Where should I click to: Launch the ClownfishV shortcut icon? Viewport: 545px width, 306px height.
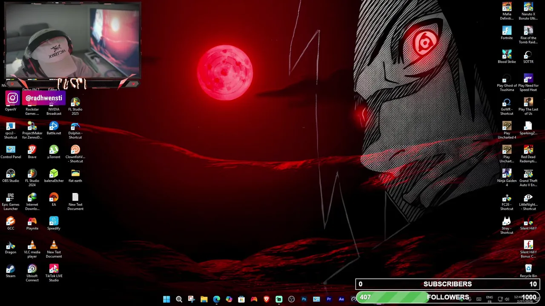coord(75,154)
